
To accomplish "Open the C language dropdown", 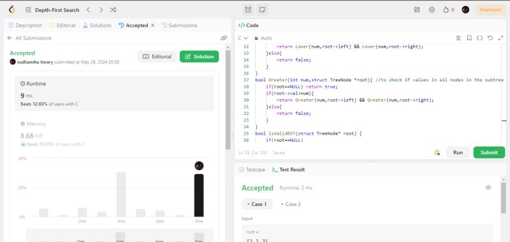I will pos(243,38).
